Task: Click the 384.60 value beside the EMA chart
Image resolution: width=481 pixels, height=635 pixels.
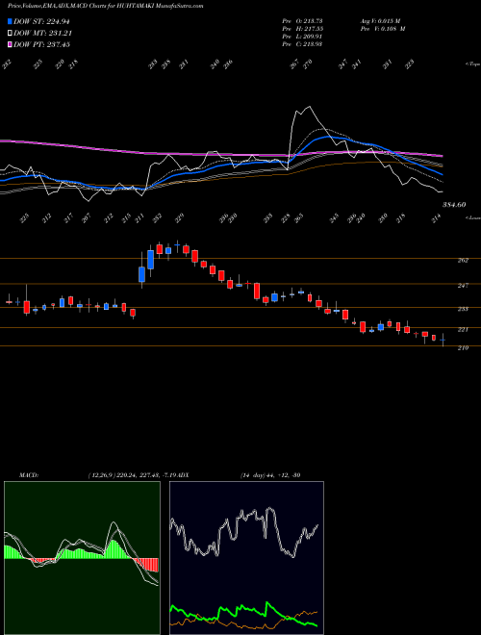Action: tap(454, 205)
